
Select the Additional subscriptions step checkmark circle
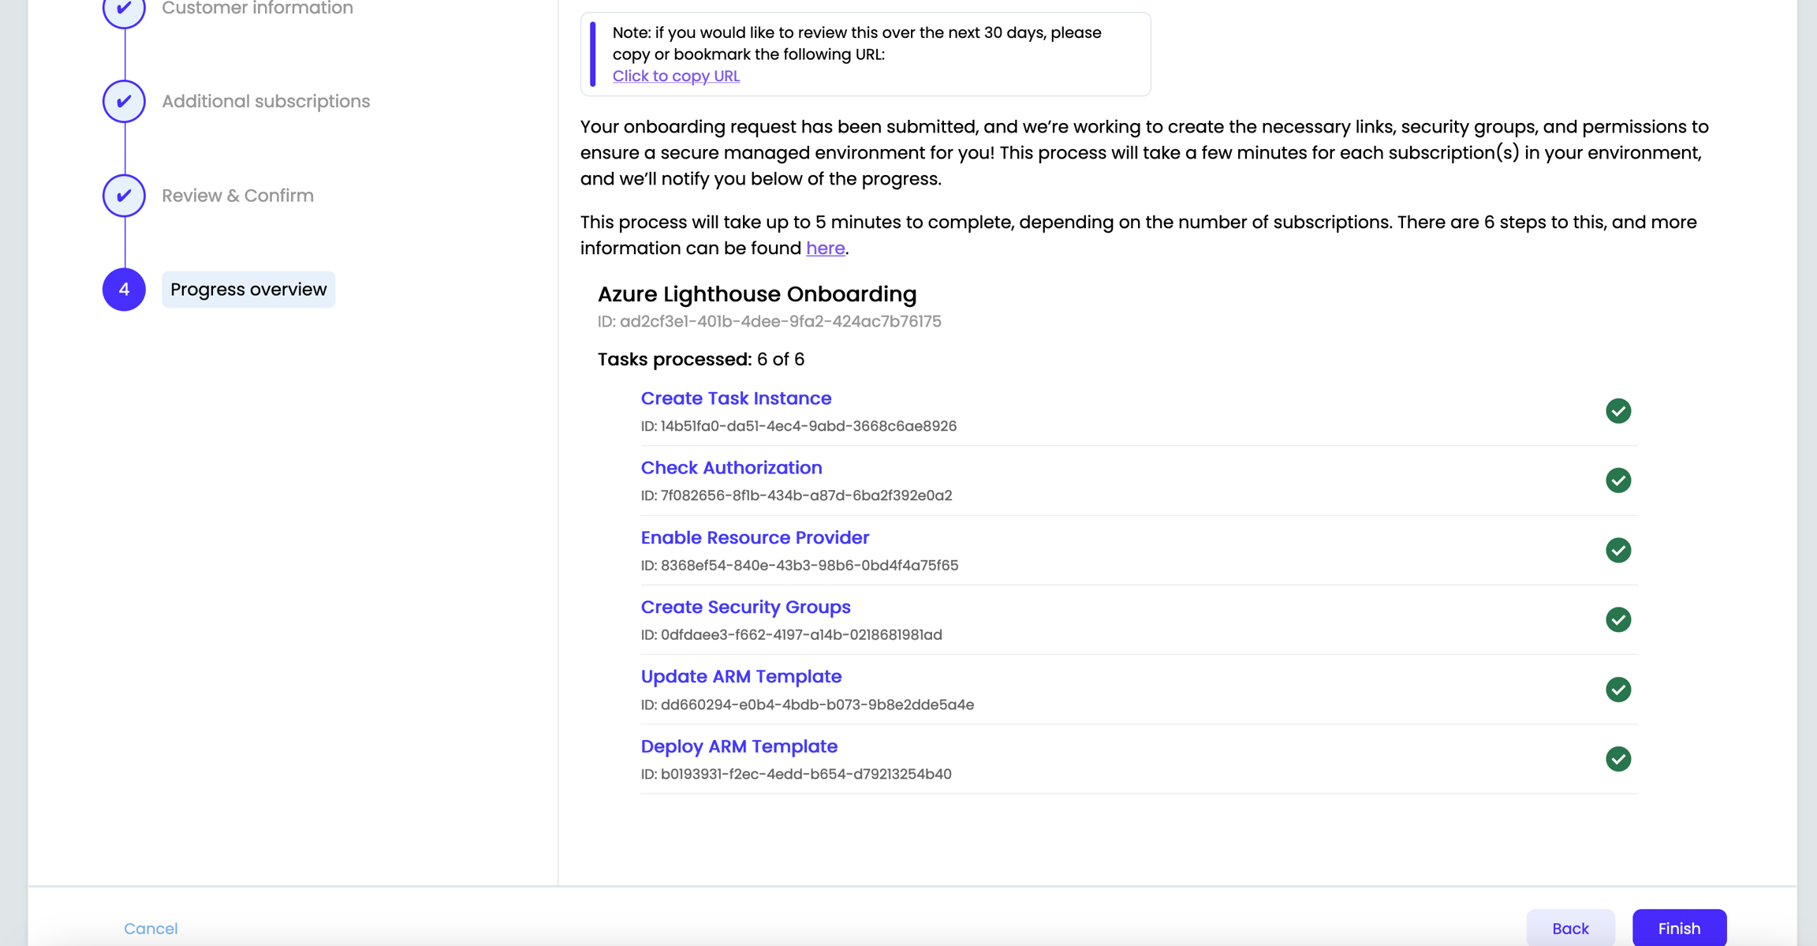click(124, 101)
